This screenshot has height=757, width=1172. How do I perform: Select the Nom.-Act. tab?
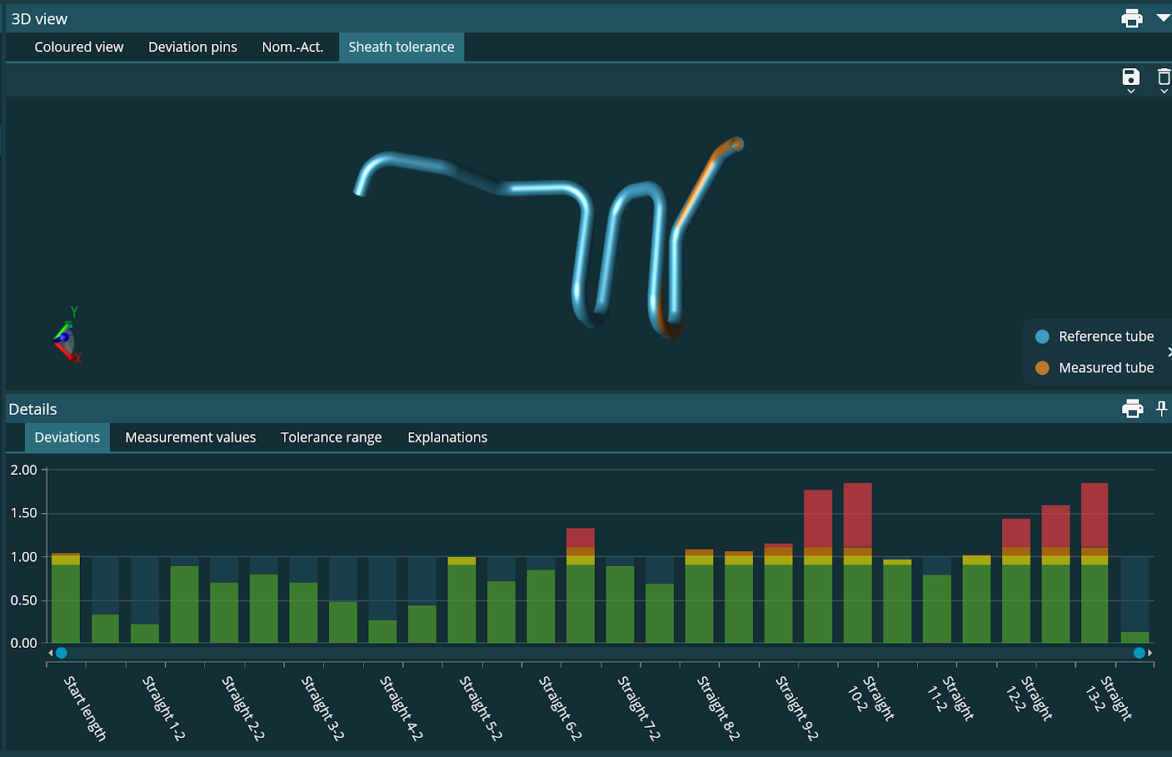(292, 47)
